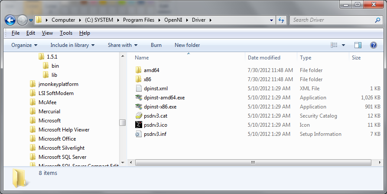Click the tree pane vertical scrollbar thumb
The image size is (387, 194).
click(123, 122)
